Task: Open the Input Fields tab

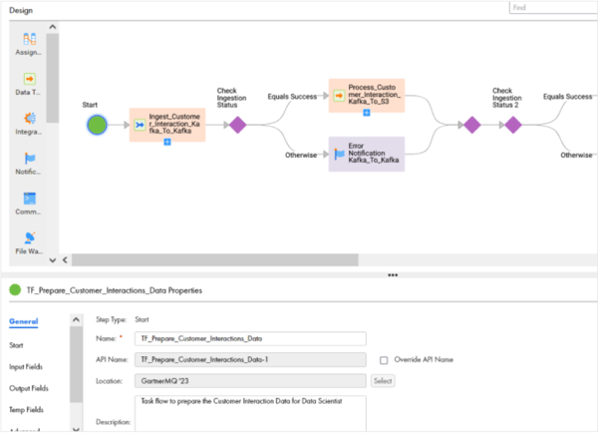Action: 26,366
